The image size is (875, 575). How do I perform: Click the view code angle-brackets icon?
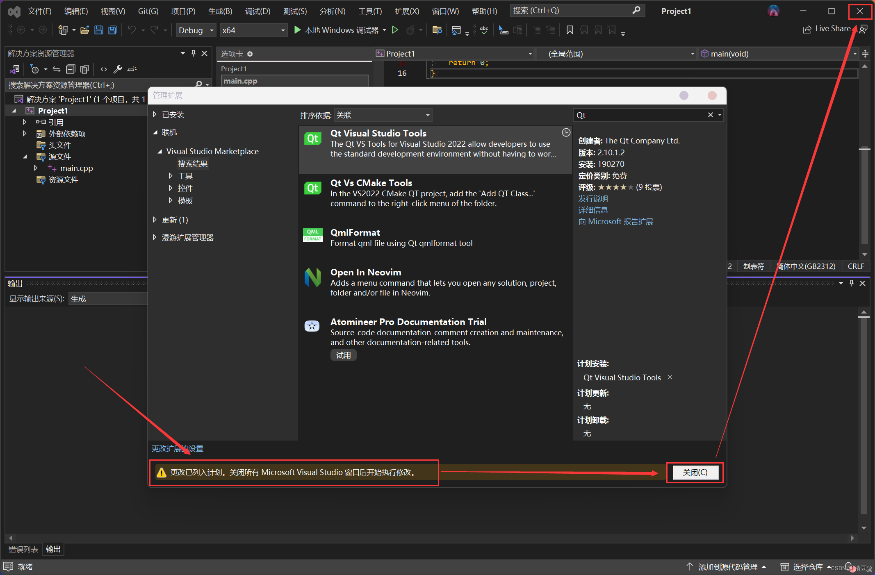click(x=104, y=69)
